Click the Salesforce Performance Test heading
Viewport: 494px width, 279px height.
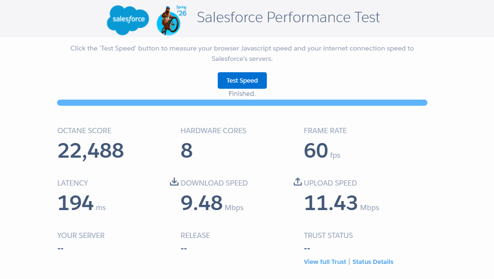click(288, 17)
